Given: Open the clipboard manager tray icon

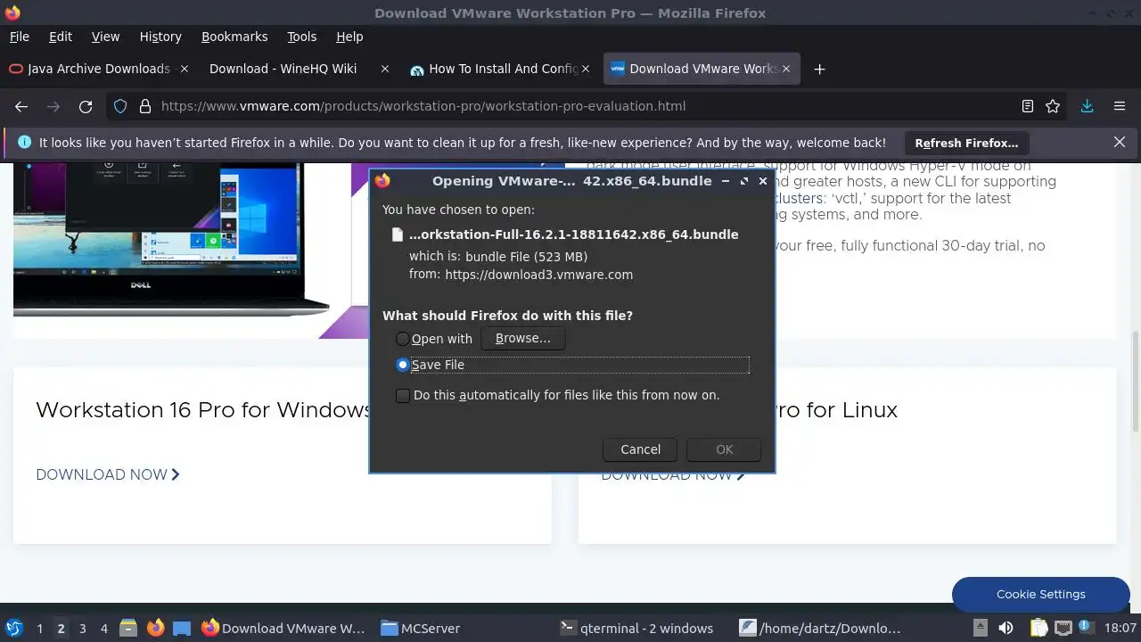Looking at the screenshot, I should click(1038, 628).
